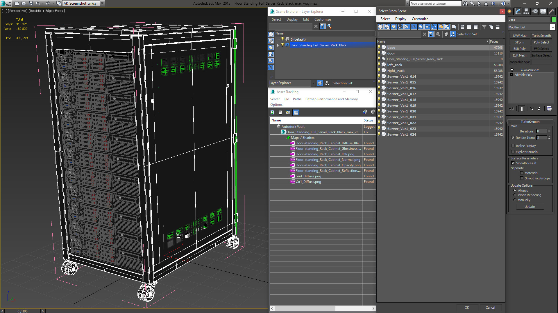The image size is (558, 313).
Task: Open Customize menu in Select From Scene
Action: pyautogui.click(x=420, y=19)
